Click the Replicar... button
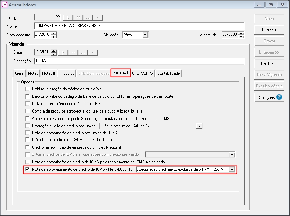 click(269, 63)
